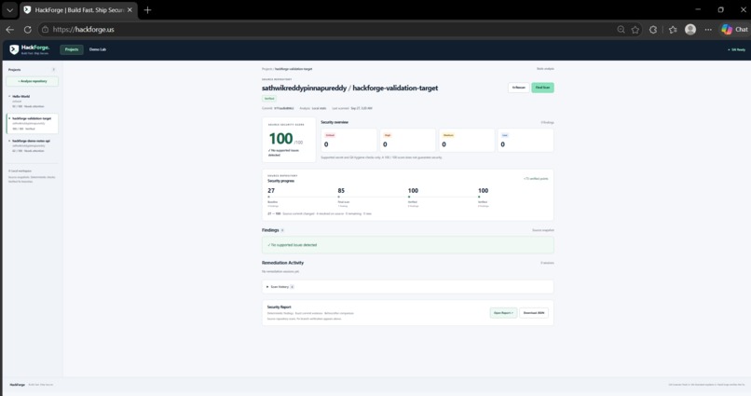The height and width of the screenshot is (396, 751).
Task: Click the Findings heading
Action: click(x=270, y=230)
